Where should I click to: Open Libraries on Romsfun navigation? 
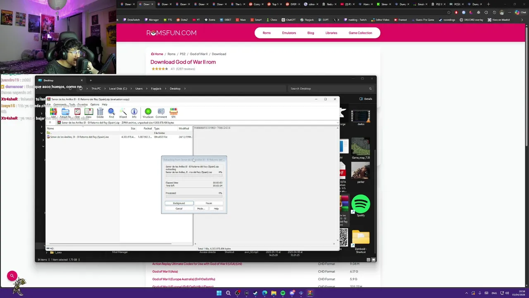331,33
